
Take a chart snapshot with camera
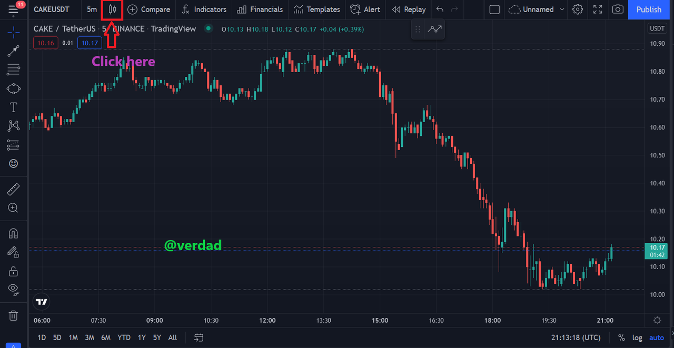618,9
